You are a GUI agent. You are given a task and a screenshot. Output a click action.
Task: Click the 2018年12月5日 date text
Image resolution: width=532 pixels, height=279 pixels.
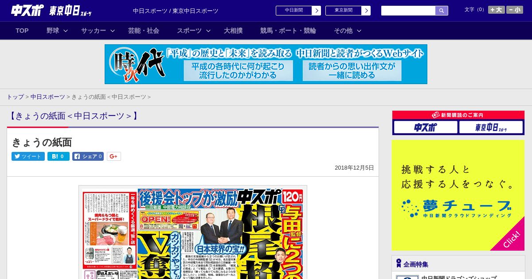[354, 168]
